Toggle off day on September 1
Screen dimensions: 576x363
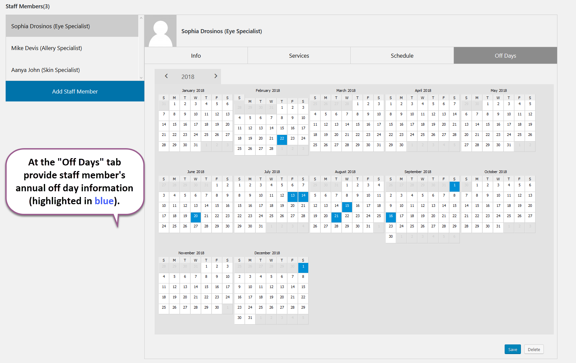[x=454, y=186]
